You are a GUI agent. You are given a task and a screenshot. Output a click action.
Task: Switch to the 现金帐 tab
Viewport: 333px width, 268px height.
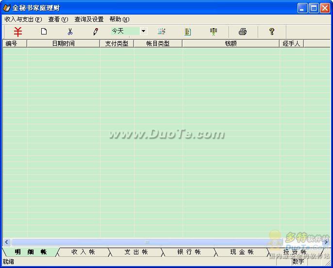[x=242, y=252]
